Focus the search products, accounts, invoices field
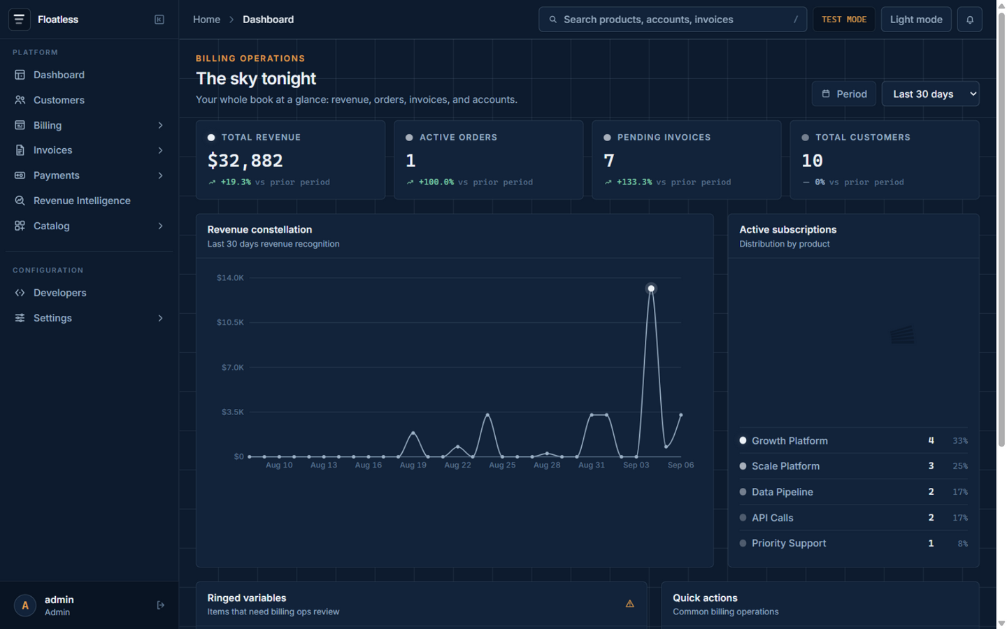1007x629 pixels. point(673,20)
